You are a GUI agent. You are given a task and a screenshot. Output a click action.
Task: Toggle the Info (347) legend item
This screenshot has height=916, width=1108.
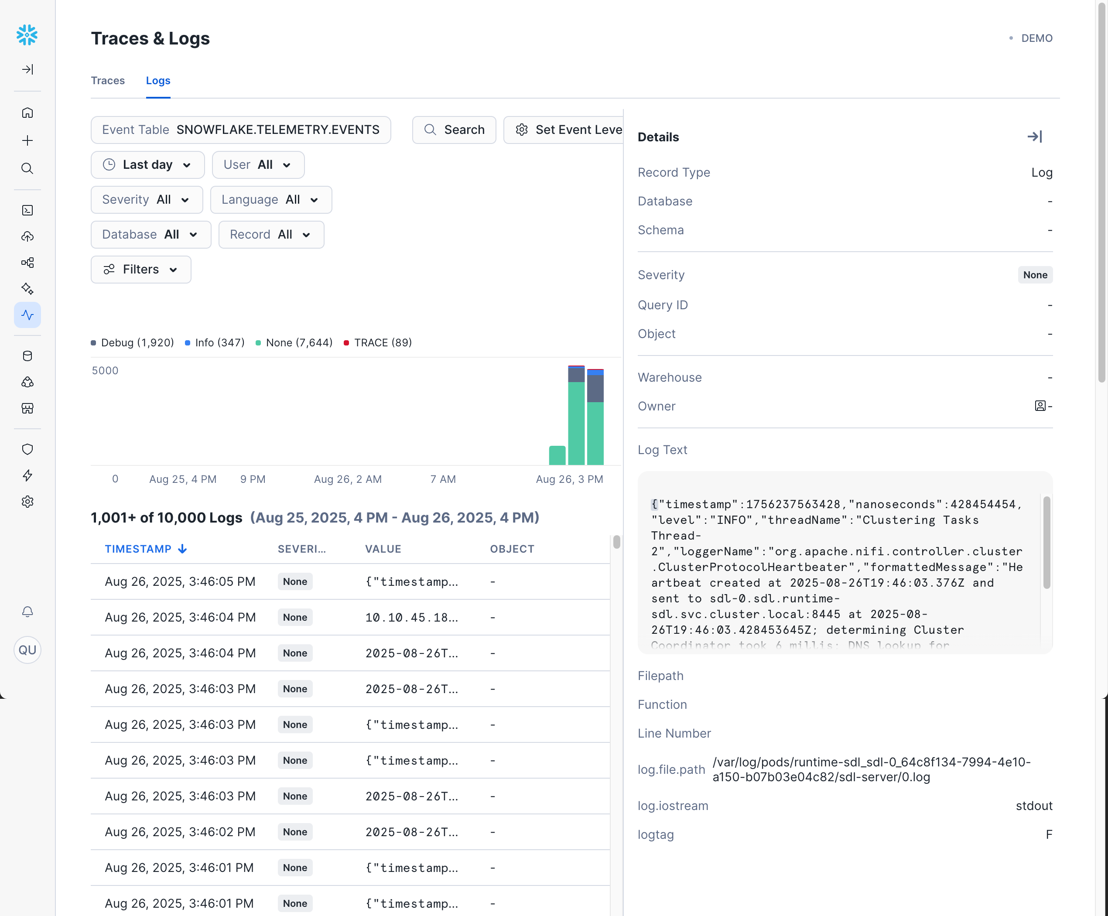click(x=214, y=342)
